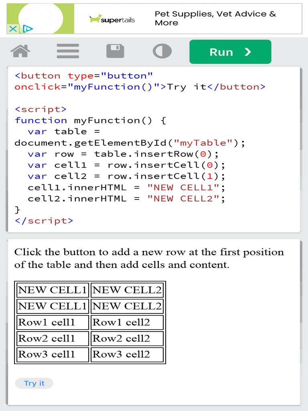Click the 'Try it' button in the result
The width and height of the screenshot is (308, 411).
(x=34, y=383)
